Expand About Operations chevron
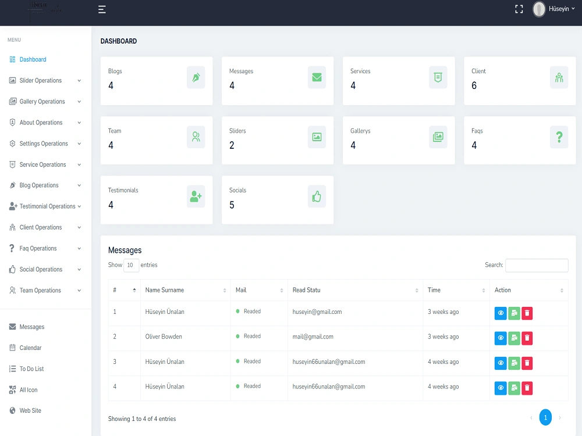 pyautogui.click(x=79, y=123)
